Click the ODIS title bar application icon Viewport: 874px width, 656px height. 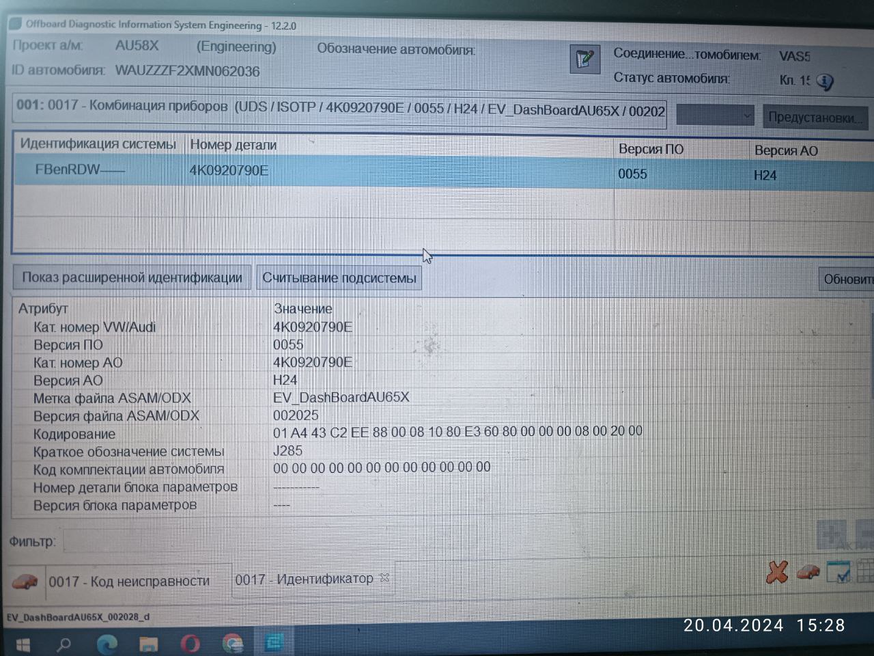tap(15, 24)
